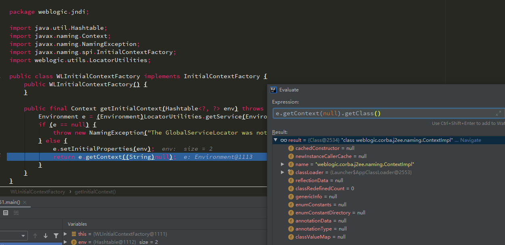
Task: Click the Navigate link in result row
Action: [471, 140]
